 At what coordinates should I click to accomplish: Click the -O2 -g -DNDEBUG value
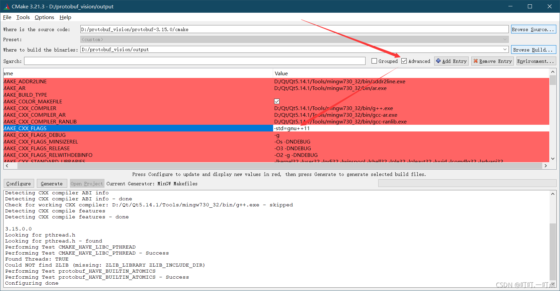296,155
